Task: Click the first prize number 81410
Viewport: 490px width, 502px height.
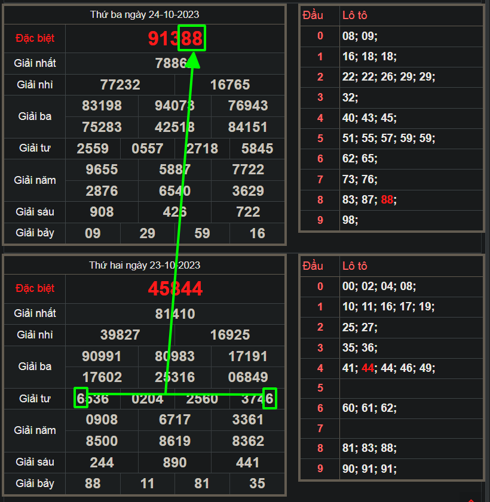Action: 175,313
